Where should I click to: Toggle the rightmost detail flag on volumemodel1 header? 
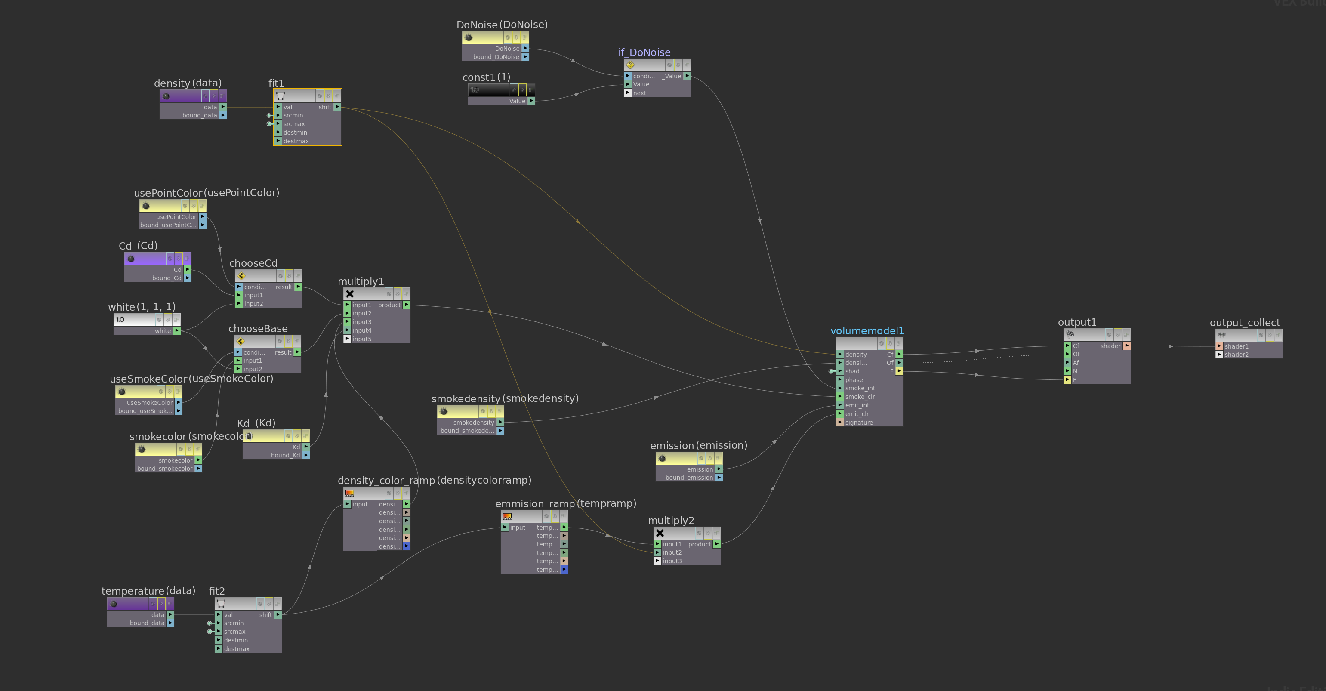899,343
